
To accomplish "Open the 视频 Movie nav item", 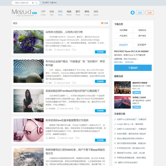I will [x=69, y=13].
